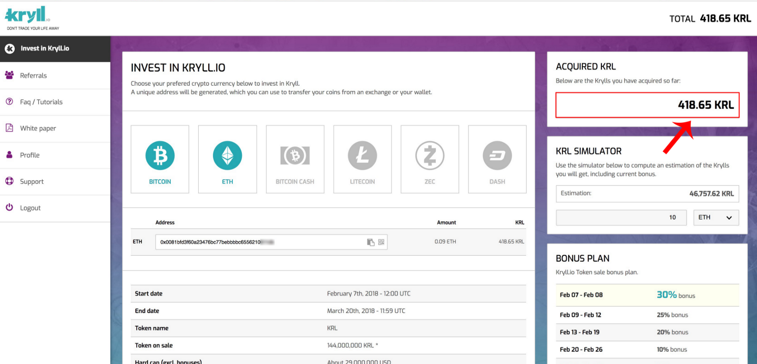Click the End date March 20th value
Viewport: 757px width, 364px height.
click(366, 311)
